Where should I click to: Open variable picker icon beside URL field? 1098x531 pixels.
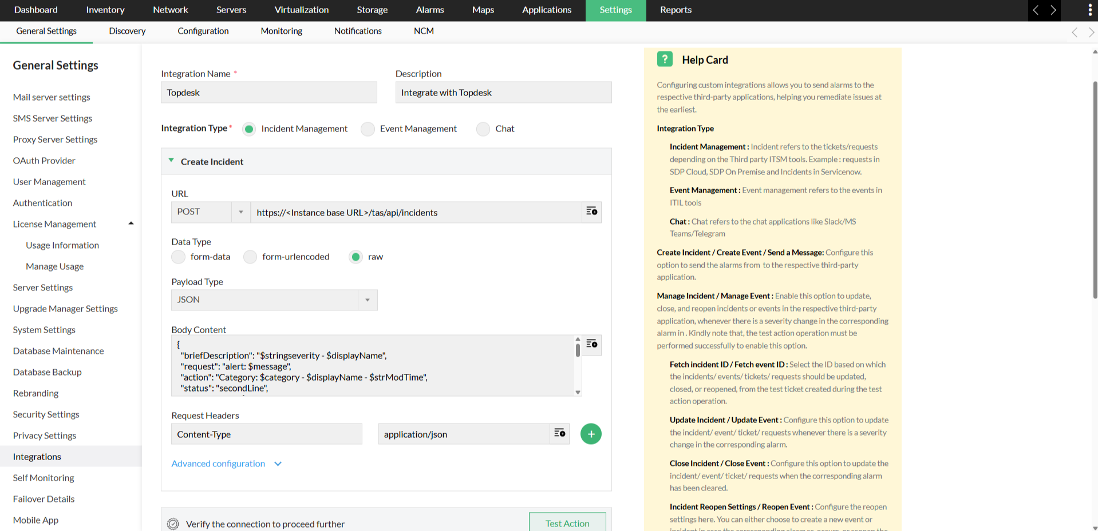pos(591,212)
